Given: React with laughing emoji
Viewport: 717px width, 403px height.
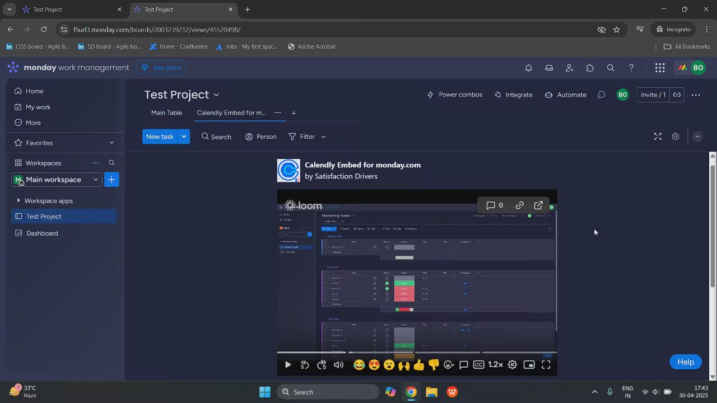Looking at the screenshot, I should click(x=359, y=365).
